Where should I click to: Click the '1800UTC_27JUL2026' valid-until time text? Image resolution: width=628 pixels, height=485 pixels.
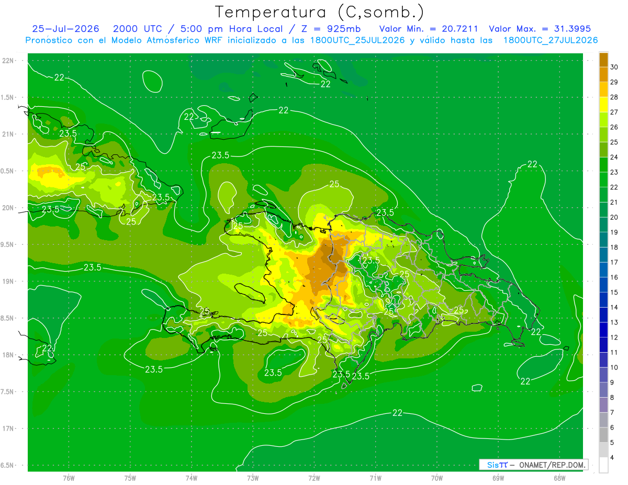pyautogui.click(x=551, y=40)
